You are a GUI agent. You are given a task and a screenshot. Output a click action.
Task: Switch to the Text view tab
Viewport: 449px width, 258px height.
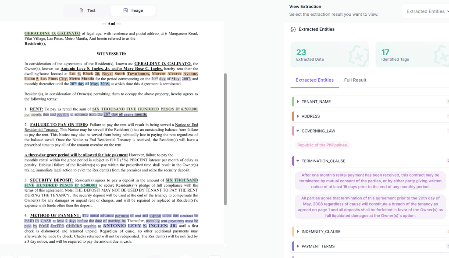point(87,10)
